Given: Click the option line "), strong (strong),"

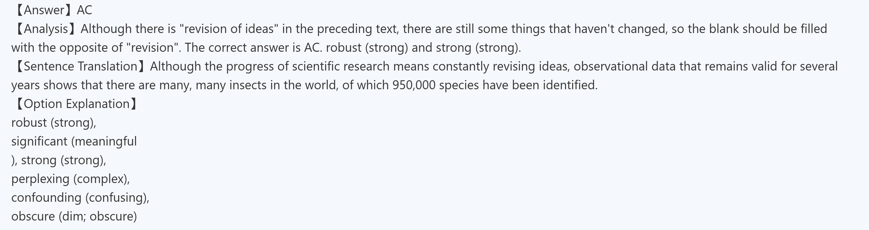Looking at the screenshot, I should pyautogui.click(x=59, y=160).
